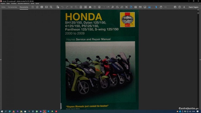
Task: Open the binoculars find tool
Action: click(x=90, y=7)
